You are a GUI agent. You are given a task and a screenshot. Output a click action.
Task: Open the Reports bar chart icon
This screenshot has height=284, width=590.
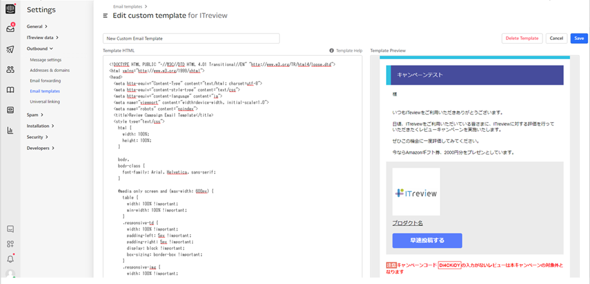[10, 130]
